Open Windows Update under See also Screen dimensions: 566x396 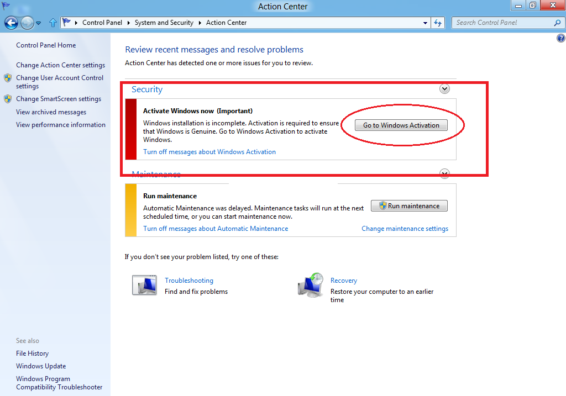click(x=41, y=366)
